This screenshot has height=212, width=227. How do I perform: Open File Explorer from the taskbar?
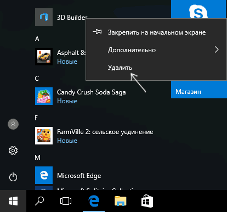click(121, 201)
